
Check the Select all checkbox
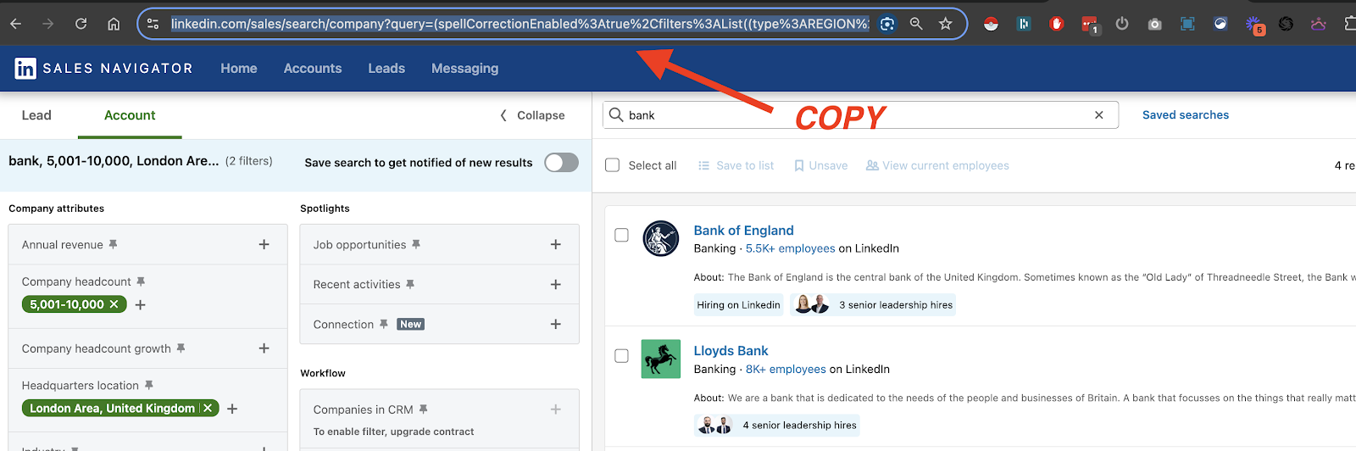[612, 165]
